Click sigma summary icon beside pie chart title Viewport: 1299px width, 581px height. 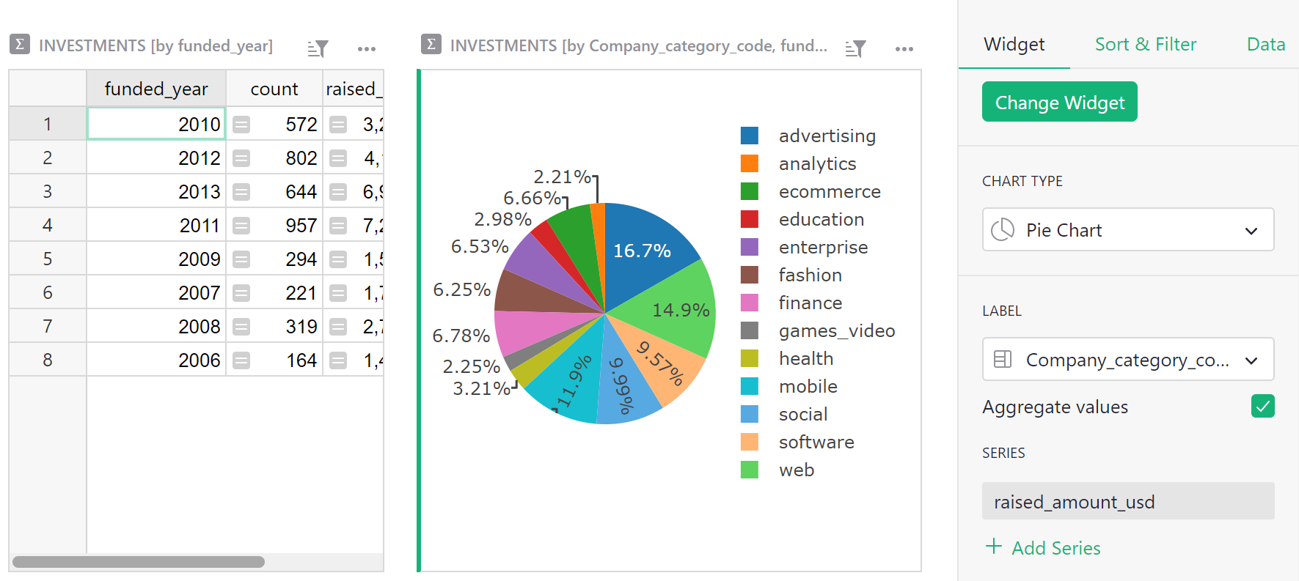point(431,45)
